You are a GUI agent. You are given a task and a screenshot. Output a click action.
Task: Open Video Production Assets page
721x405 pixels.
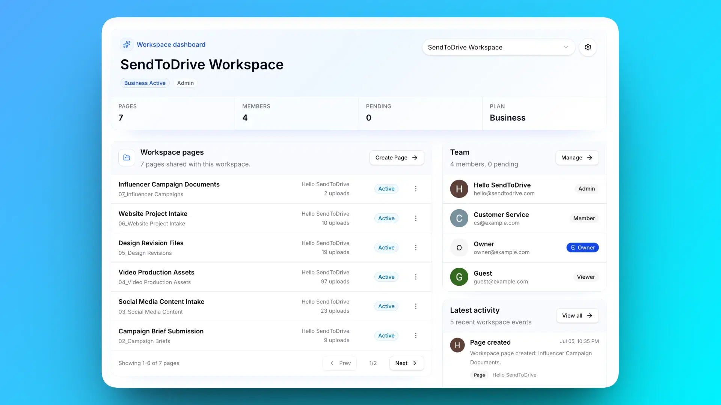(x=156, y=272)
